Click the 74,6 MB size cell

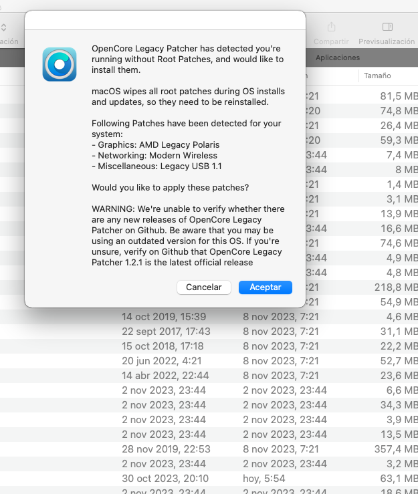point(399,243)
